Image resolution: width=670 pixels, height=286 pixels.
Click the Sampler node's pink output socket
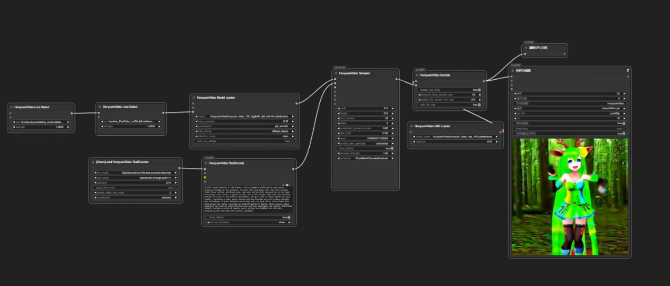point(396,79)
